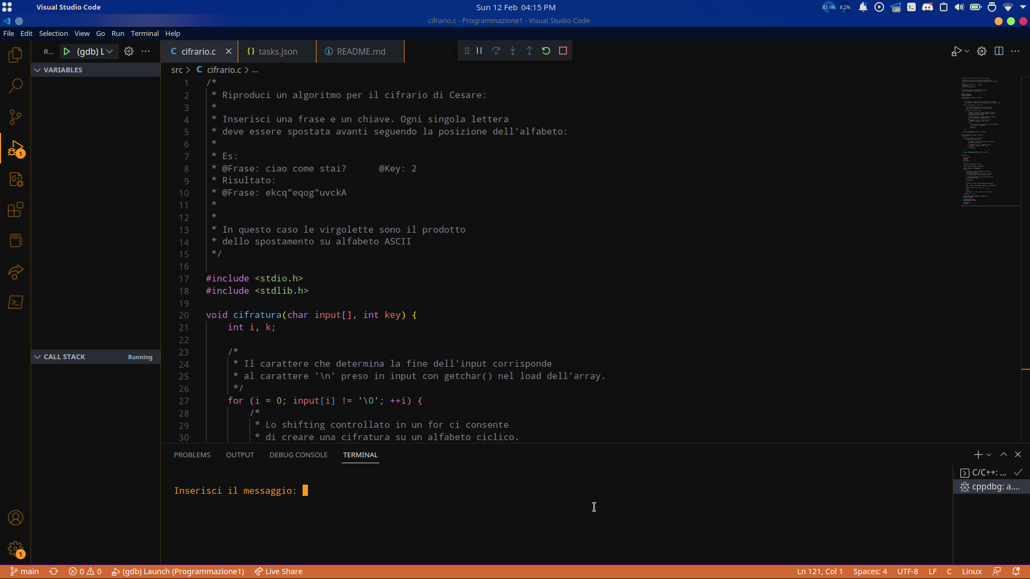
Task: Open the Help menu
Action: 173,33
